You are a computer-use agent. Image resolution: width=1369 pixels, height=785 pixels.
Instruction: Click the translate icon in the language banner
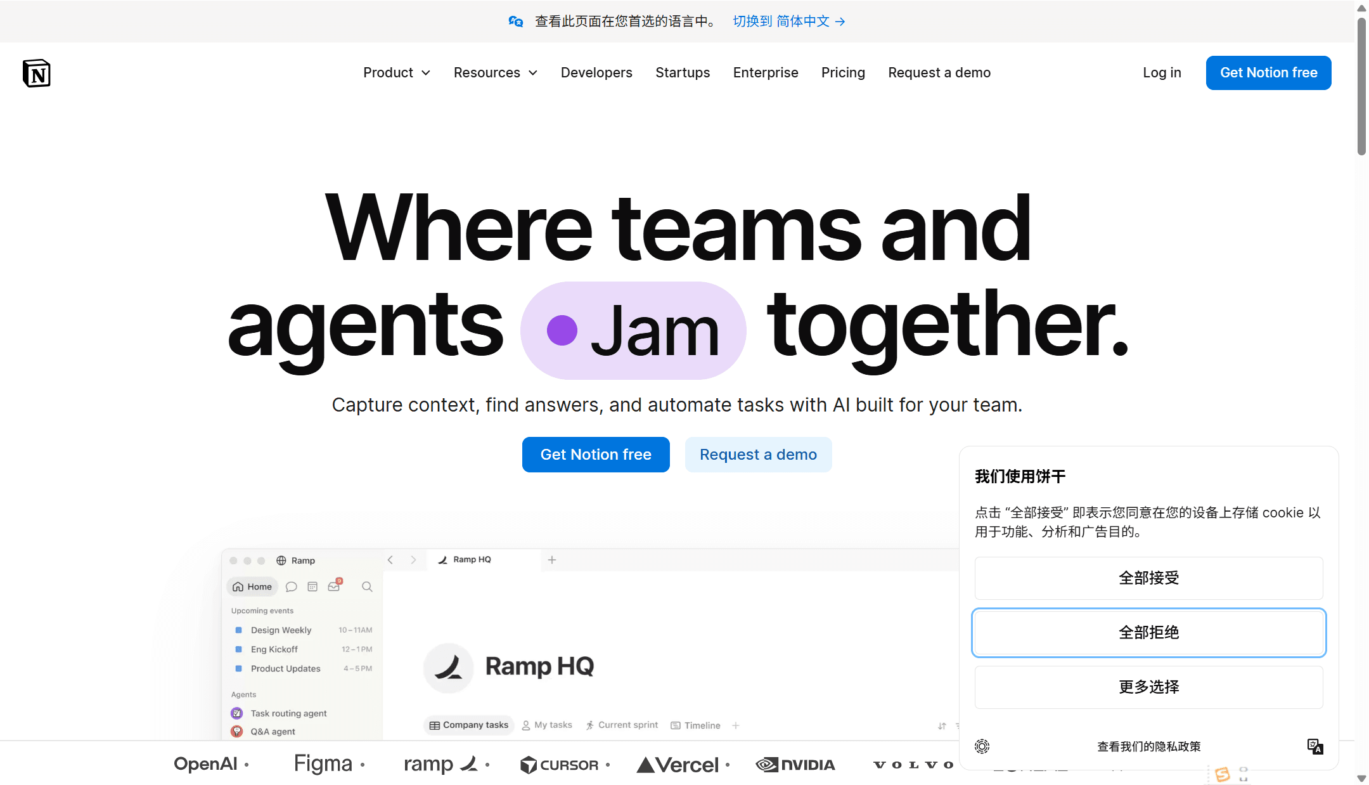tap(516, 22)
